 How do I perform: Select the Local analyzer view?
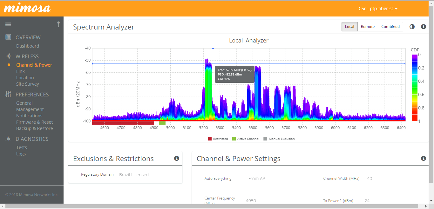click(349, 27)
